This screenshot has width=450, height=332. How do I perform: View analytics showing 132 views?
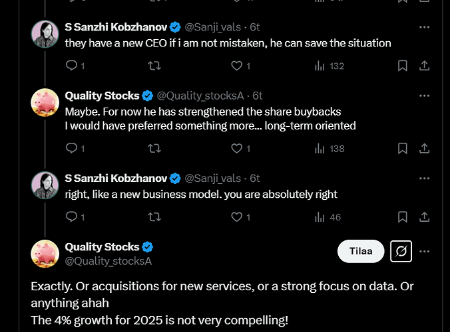point(329,66)
